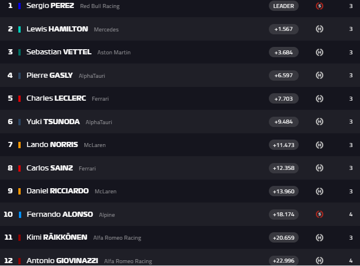Viewport: 360px width, 266px height.
Task: Click the LEADER badge for Perez
Action: coord(284,6)
